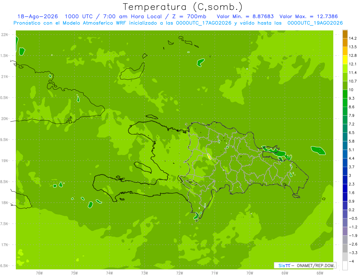Pick the teal swatch between 6.5 and 5.8
This screenshot has width=359, height=277.
[345, 137]
